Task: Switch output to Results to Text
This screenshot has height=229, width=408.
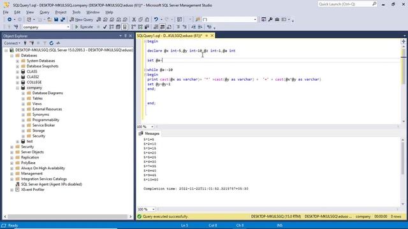Action: (156, 27)
